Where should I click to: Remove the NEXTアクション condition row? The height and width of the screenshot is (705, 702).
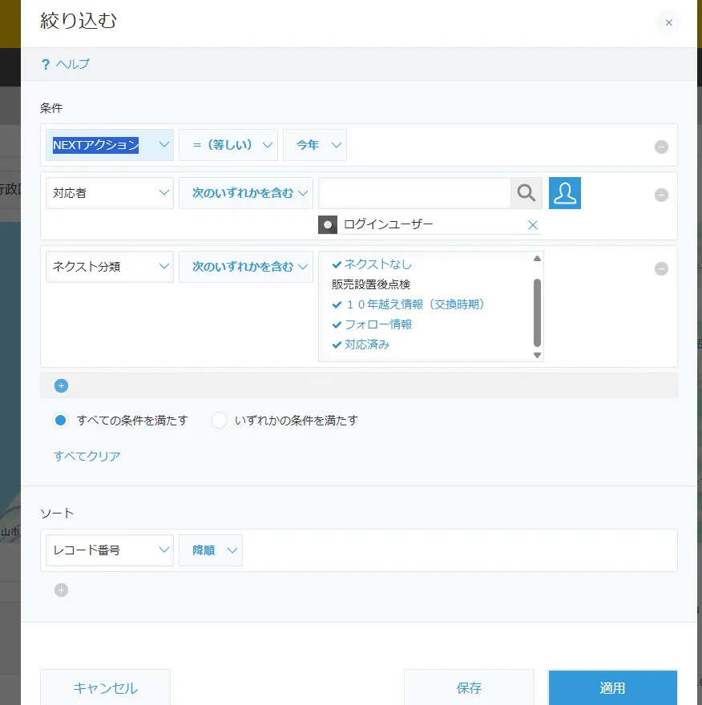click(661, 147)
